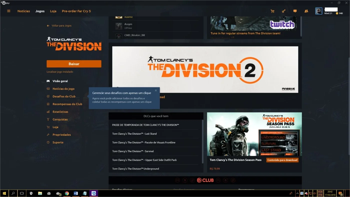Image resolution: width=350 pixels, height=197 pixels.
Task: Open the chat bubble icon
Action: point(295,11)
